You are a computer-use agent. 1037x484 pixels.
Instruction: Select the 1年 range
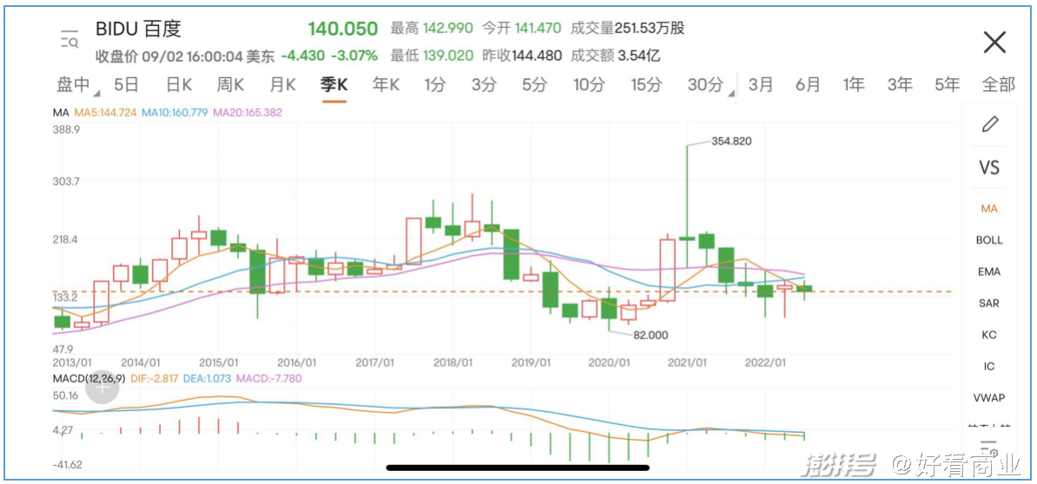point(854,84)
